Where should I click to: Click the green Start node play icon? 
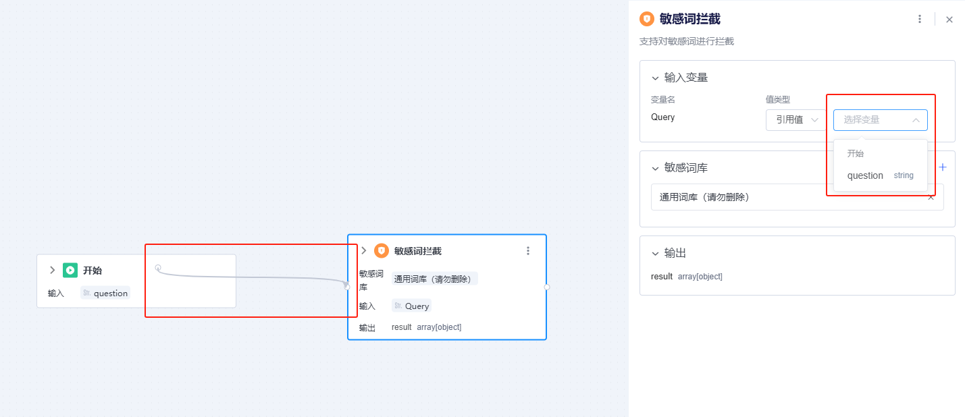coord(70,270)
